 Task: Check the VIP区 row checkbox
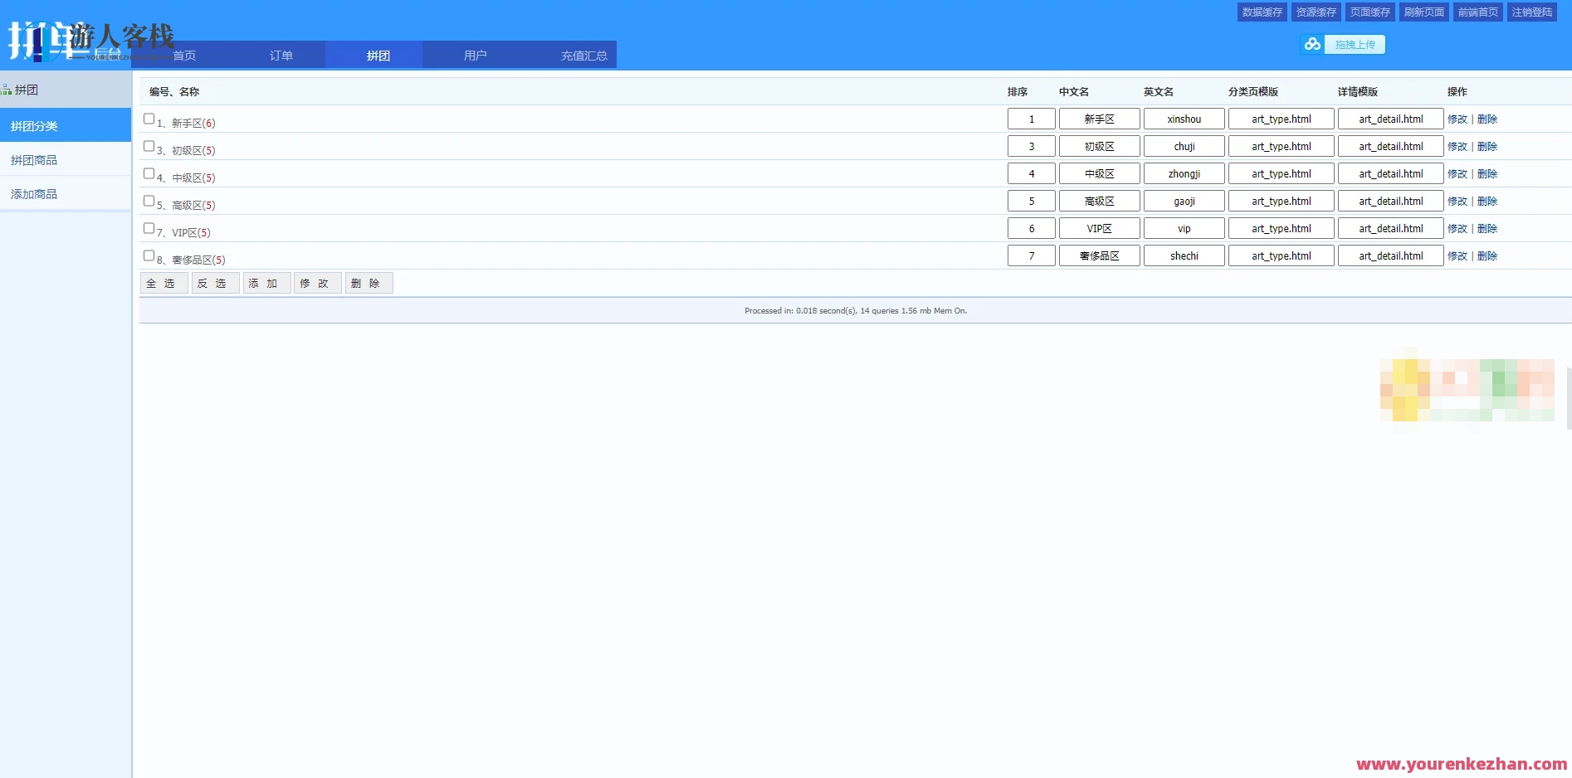(x=149, y=228)
